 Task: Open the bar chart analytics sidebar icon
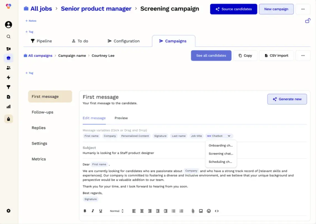[x=9, y=106]
